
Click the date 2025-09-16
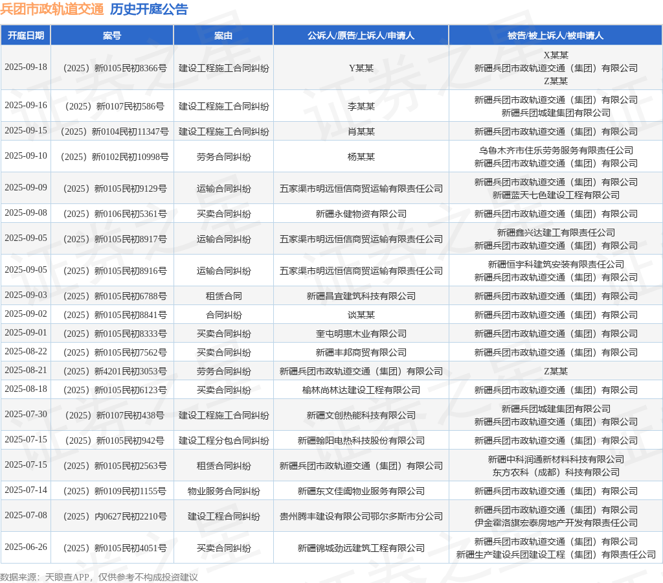pos(26,106)
